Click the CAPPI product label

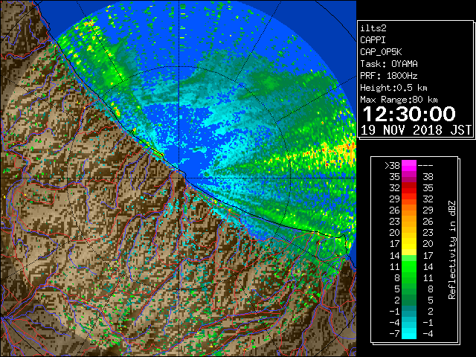[373, 40]
